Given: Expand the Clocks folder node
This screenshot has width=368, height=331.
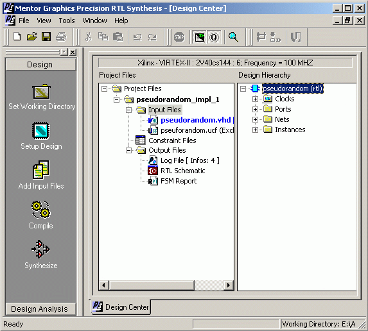Looking at the screenshot, I should [x=255, y=99].
